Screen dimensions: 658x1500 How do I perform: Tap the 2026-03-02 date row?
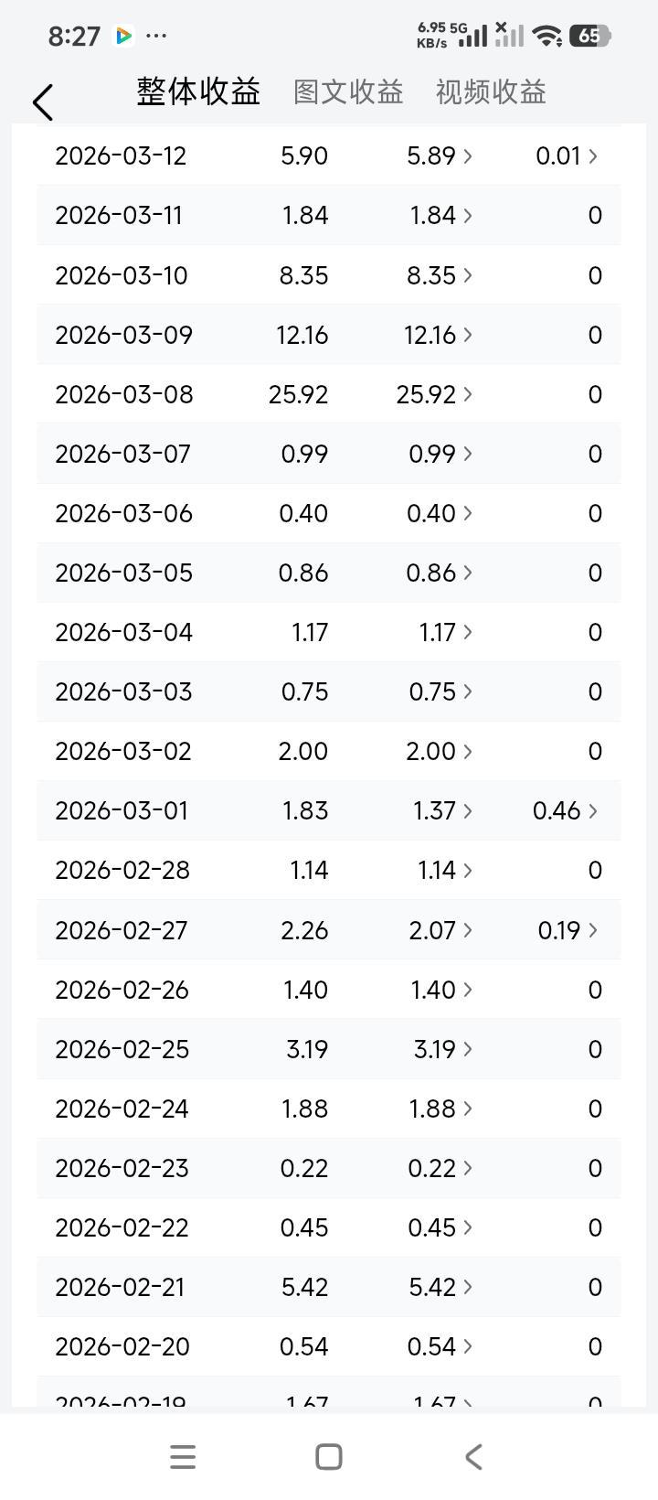(x=329, y=751)
